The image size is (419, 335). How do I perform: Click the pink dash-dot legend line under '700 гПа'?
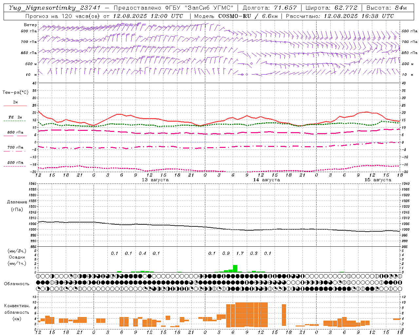[15, 151]
